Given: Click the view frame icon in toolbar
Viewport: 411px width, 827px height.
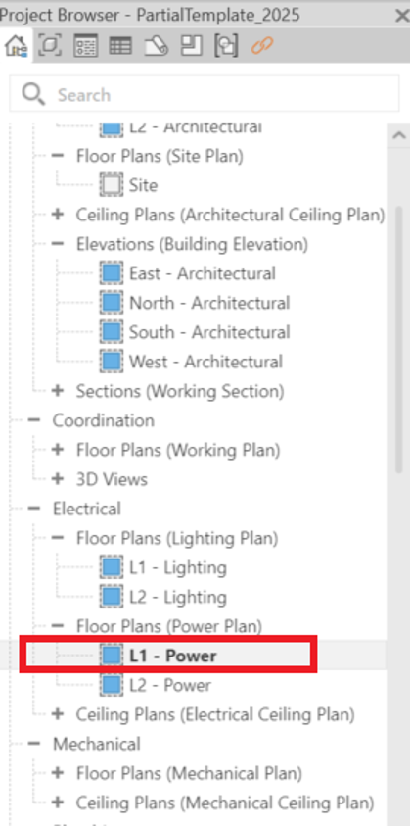Looking at the screenshot, I should tap(50, 46).
